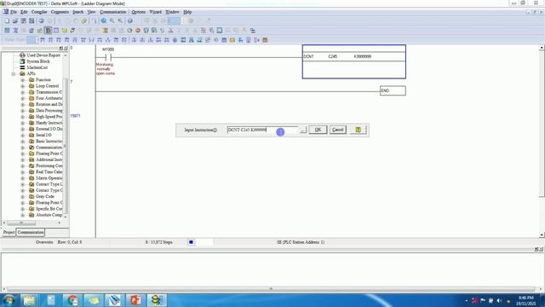Viewport: 545px width, 307px height.
Task: Click the last icon in the ladder toolbar
Action: coord(265,40)
